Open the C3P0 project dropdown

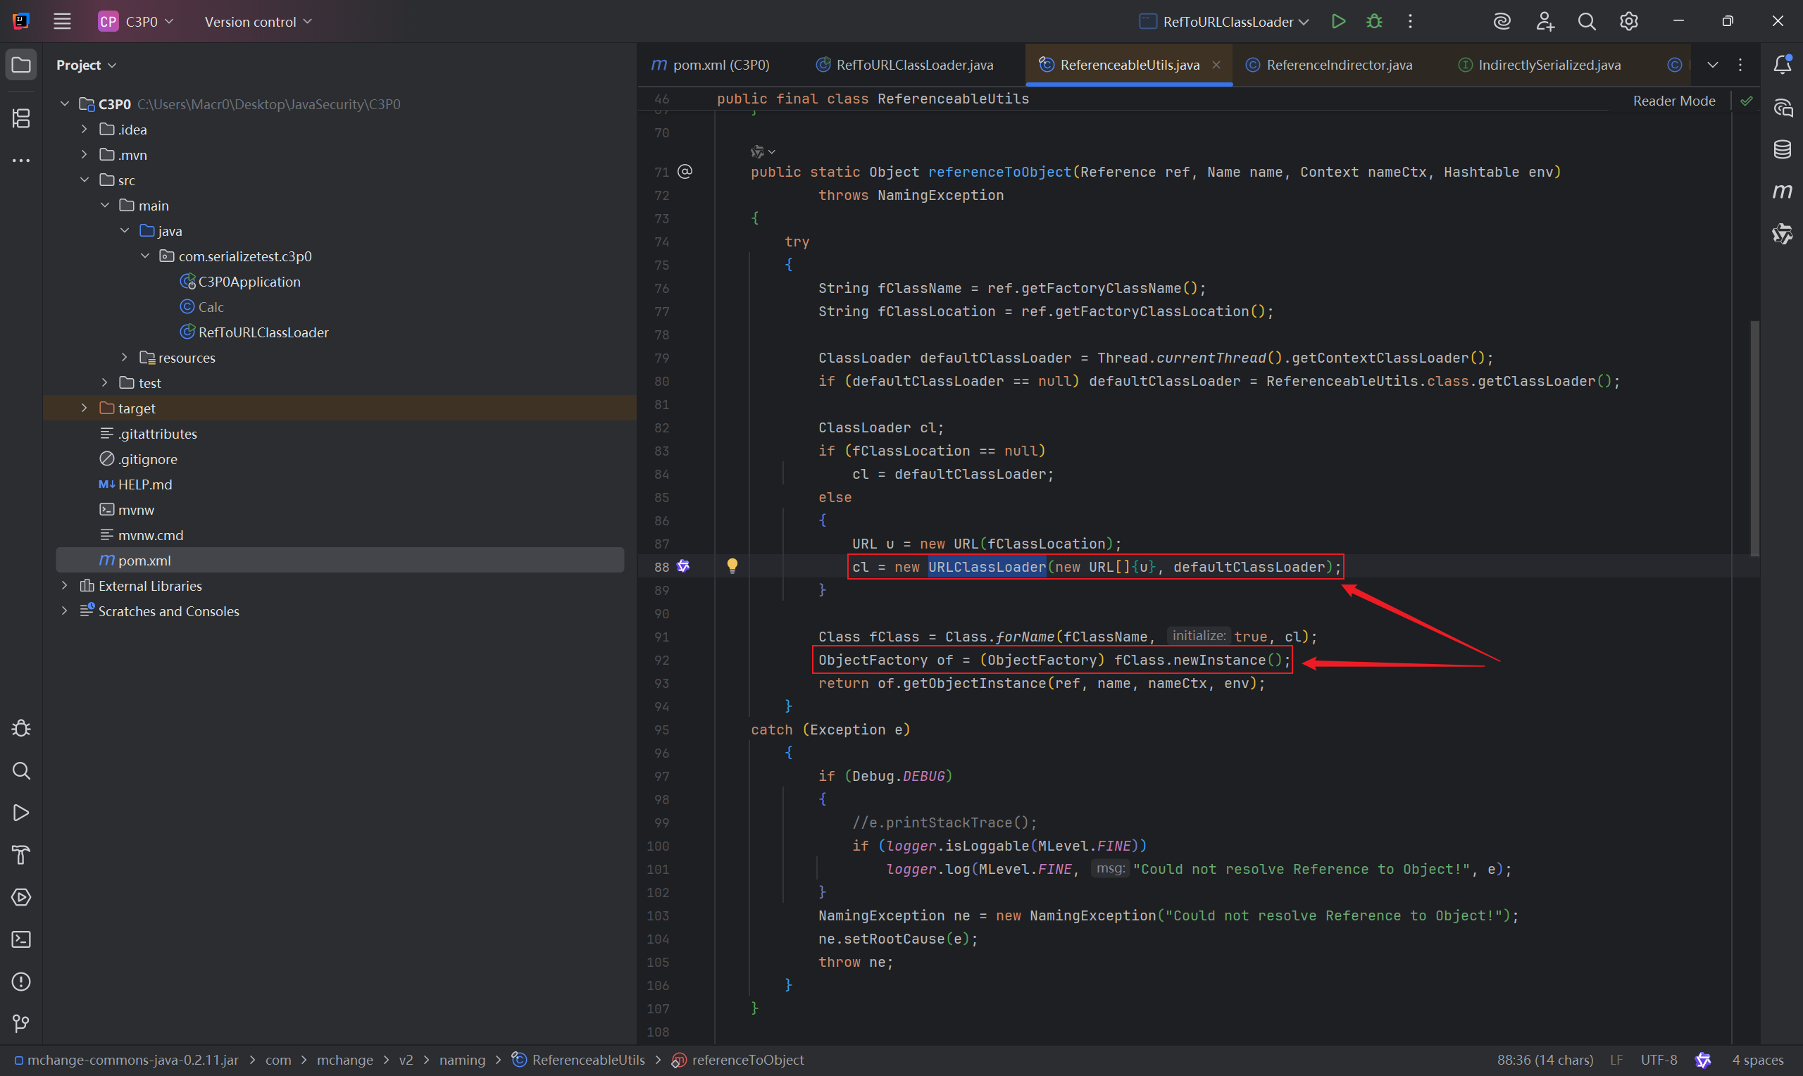pyautogui.click(x=137, y=22)
